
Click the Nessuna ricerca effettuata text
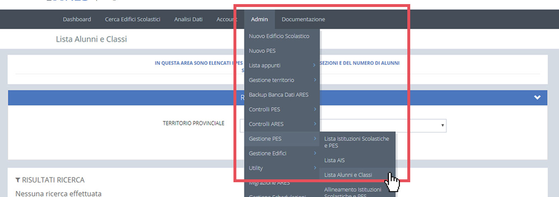coord(58,193)
